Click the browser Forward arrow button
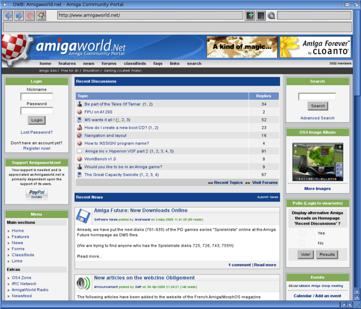Viewport: 361px width, 309px height. tap(19, 15)
